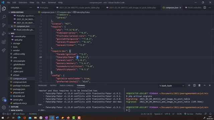Screen dimensions: 214x120
Task: Open README.md in explorer
Action: (x=19, y=96)
